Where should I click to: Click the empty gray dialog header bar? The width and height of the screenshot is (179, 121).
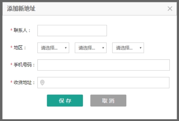(x=100, y=9)
